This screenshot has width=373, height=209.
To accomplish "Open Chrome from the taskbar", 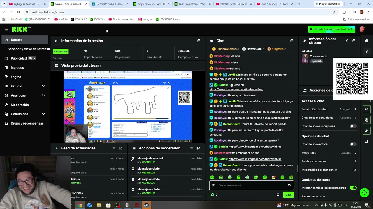I will (80, 205).
